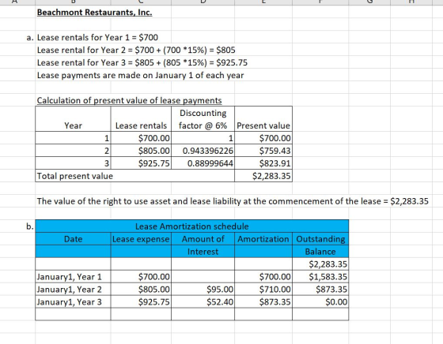Viewport: 443px width, 344px height.
Task: Select the Beachmont Restaurants, Inc. title cell
Action: [95, 13]
